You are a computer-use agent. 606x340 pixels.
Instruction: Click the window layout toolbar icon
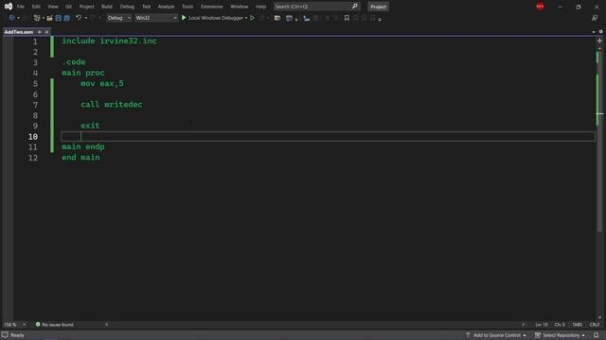(x=289, y=18)
